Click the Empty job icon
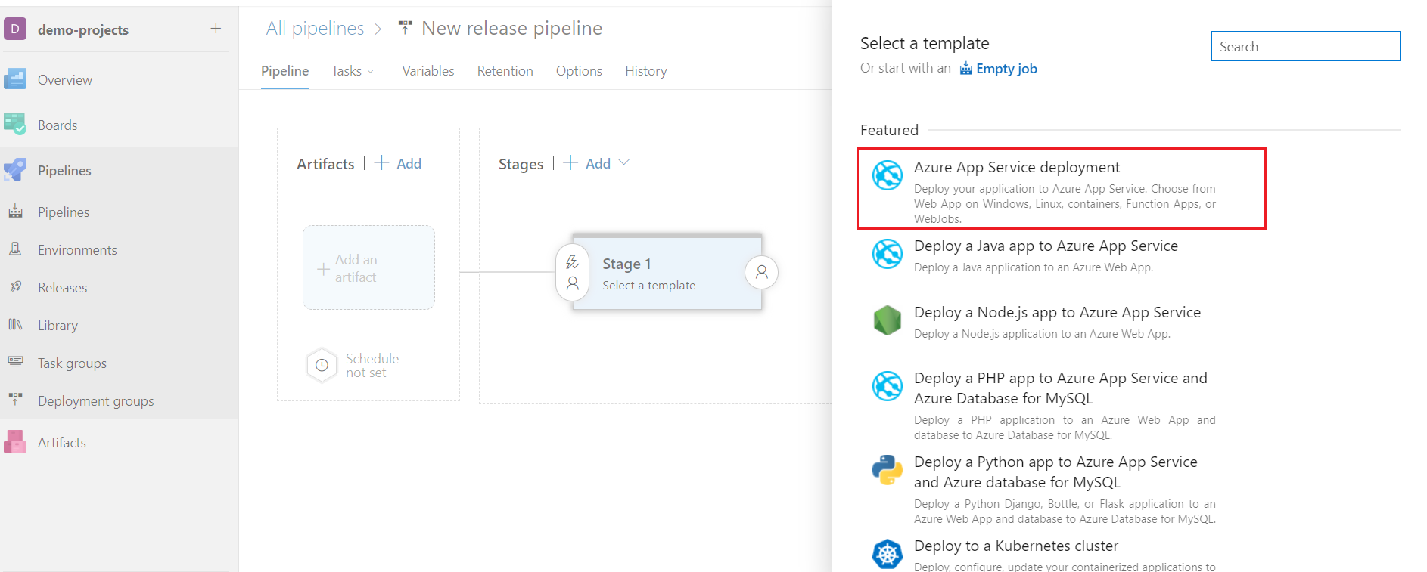The image size is (1427, 572). 966,69
